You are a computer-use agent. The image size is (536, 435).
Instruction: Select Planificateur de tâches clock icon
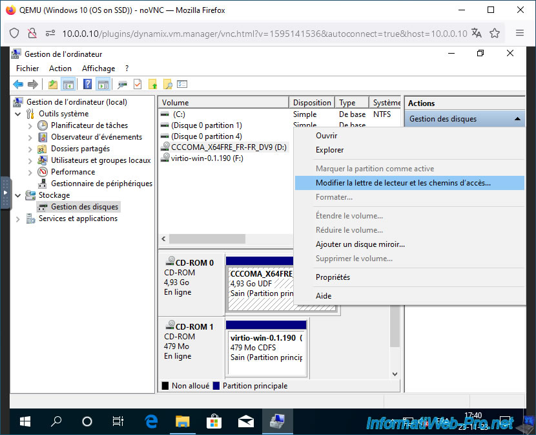point(43,125)
